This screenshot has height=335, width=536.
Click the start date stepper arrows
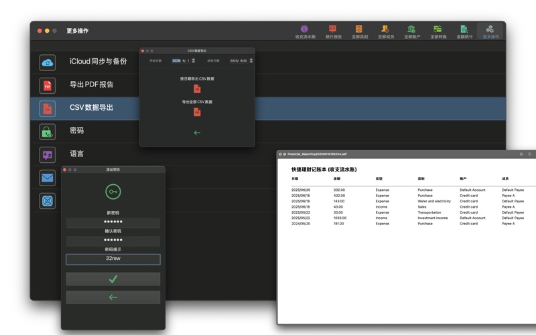click(x=194, y=60)
